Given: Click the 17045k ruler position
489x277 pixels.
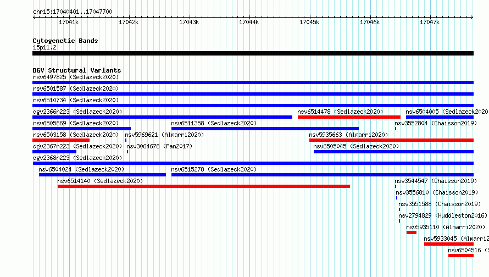Looking at the screenshot, I should (x=309, y=22).
